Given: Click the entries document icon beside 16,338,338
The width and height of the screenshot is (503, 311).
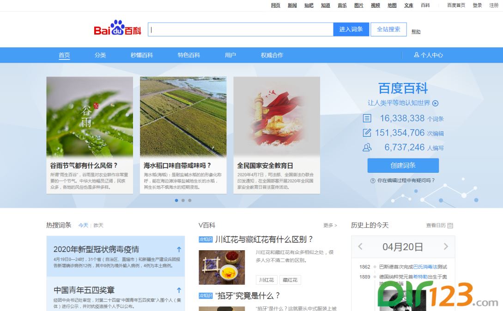Looking at the screenshot, I should pyautogui.click(x=367, y=118).
